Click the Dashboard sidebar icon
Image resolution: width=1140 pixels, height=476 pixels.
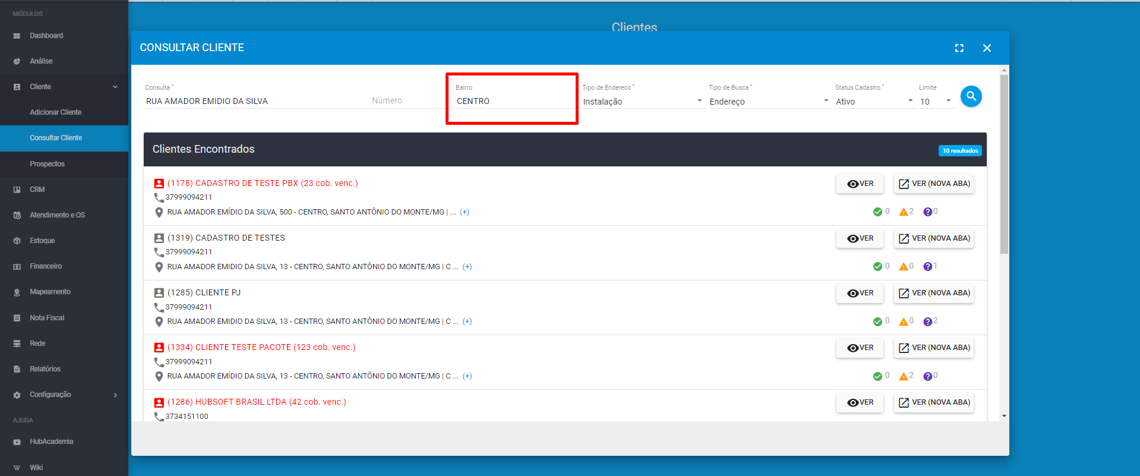[x=17, y=36]
